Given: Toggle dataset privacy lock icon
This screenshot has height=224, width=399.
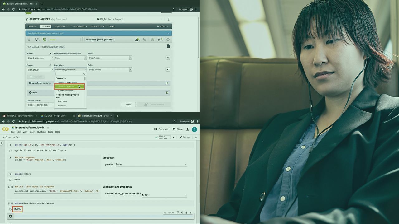Looking at the screenshot, I should (x=29, y=40).
